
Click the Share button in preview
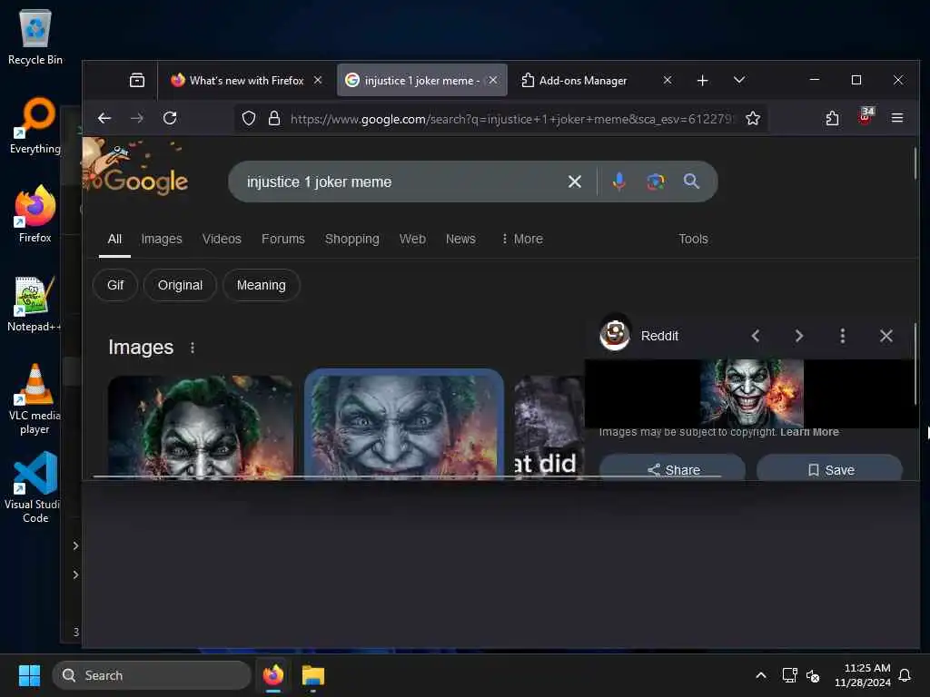(672, 468)
